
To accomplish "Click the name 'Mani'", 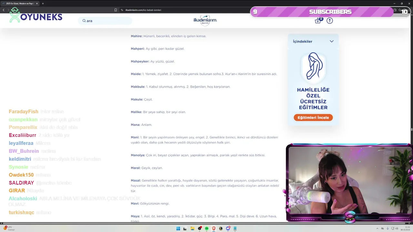I will [x=135, y=137].
